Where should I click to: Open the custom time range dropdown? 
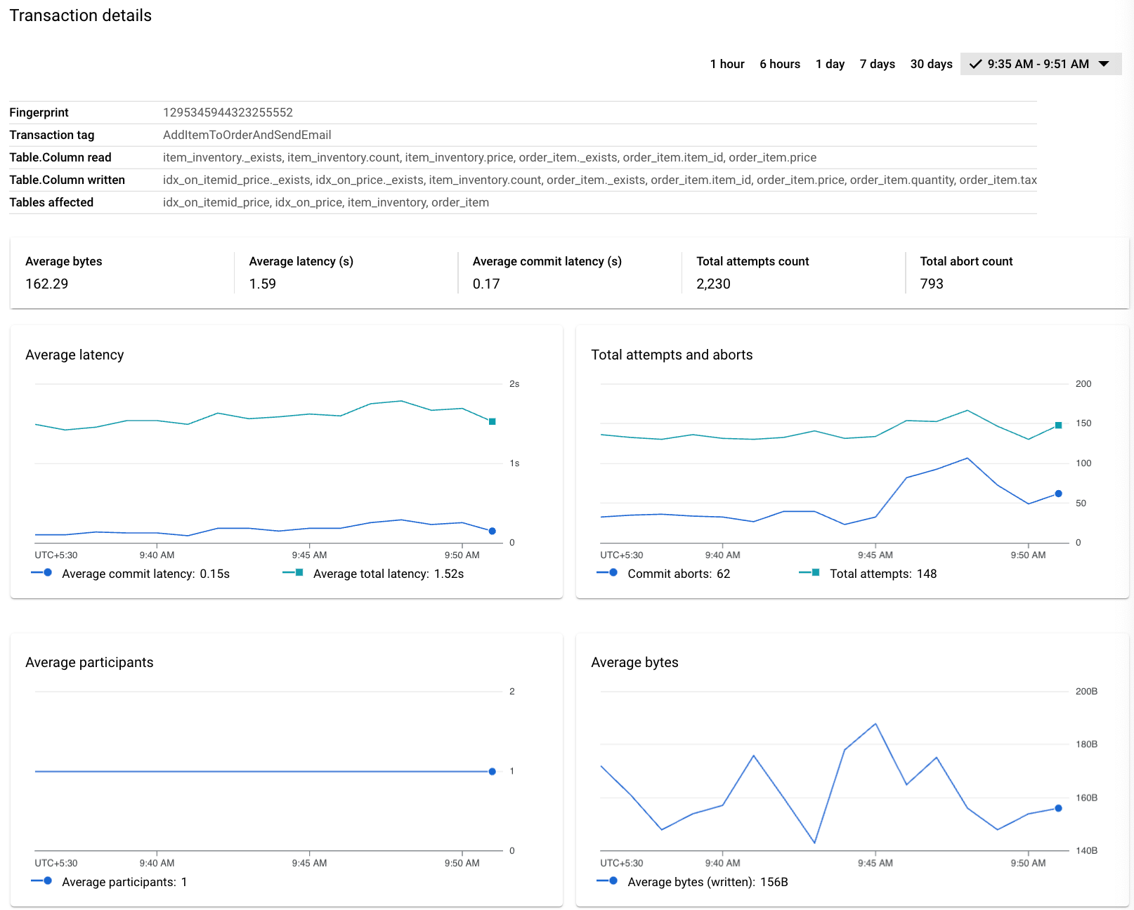click(x=1104, y=63)
